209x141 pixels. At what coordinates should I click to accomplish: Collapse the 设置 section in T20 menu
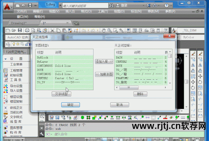6,59
